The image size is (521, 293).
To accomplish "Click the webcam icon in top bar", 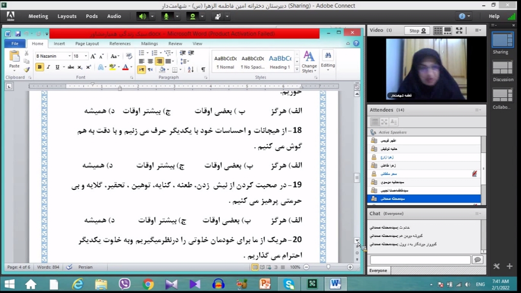I will point(193,16).
